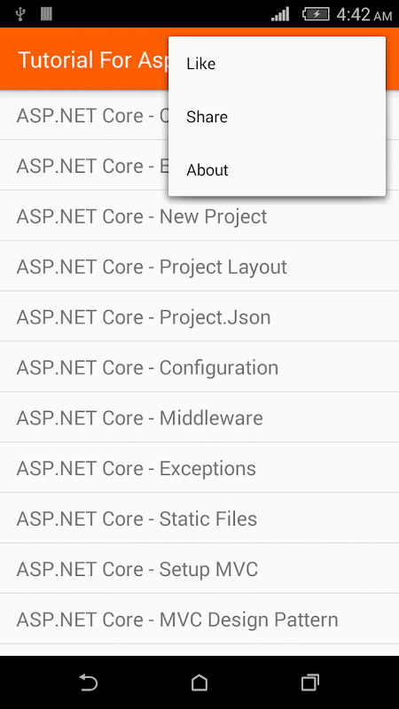Tap the Android back navigation icon
The width and height of the screenshot is (399, 709).
(88, 682)
